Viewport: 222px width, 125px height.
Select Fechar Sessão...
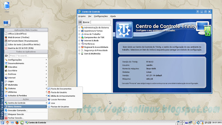(x=26, y=118)
